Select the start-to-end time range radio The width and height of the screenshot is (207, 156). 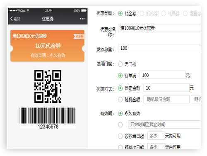point(120,124)
